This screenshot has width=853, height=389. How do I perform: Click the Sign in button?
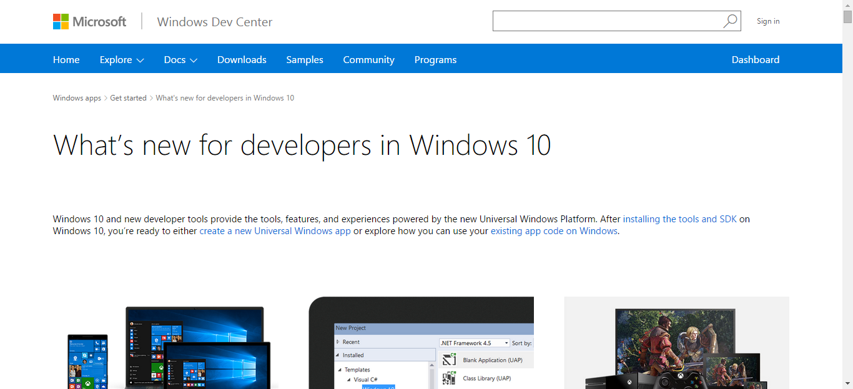click(767, 21)
